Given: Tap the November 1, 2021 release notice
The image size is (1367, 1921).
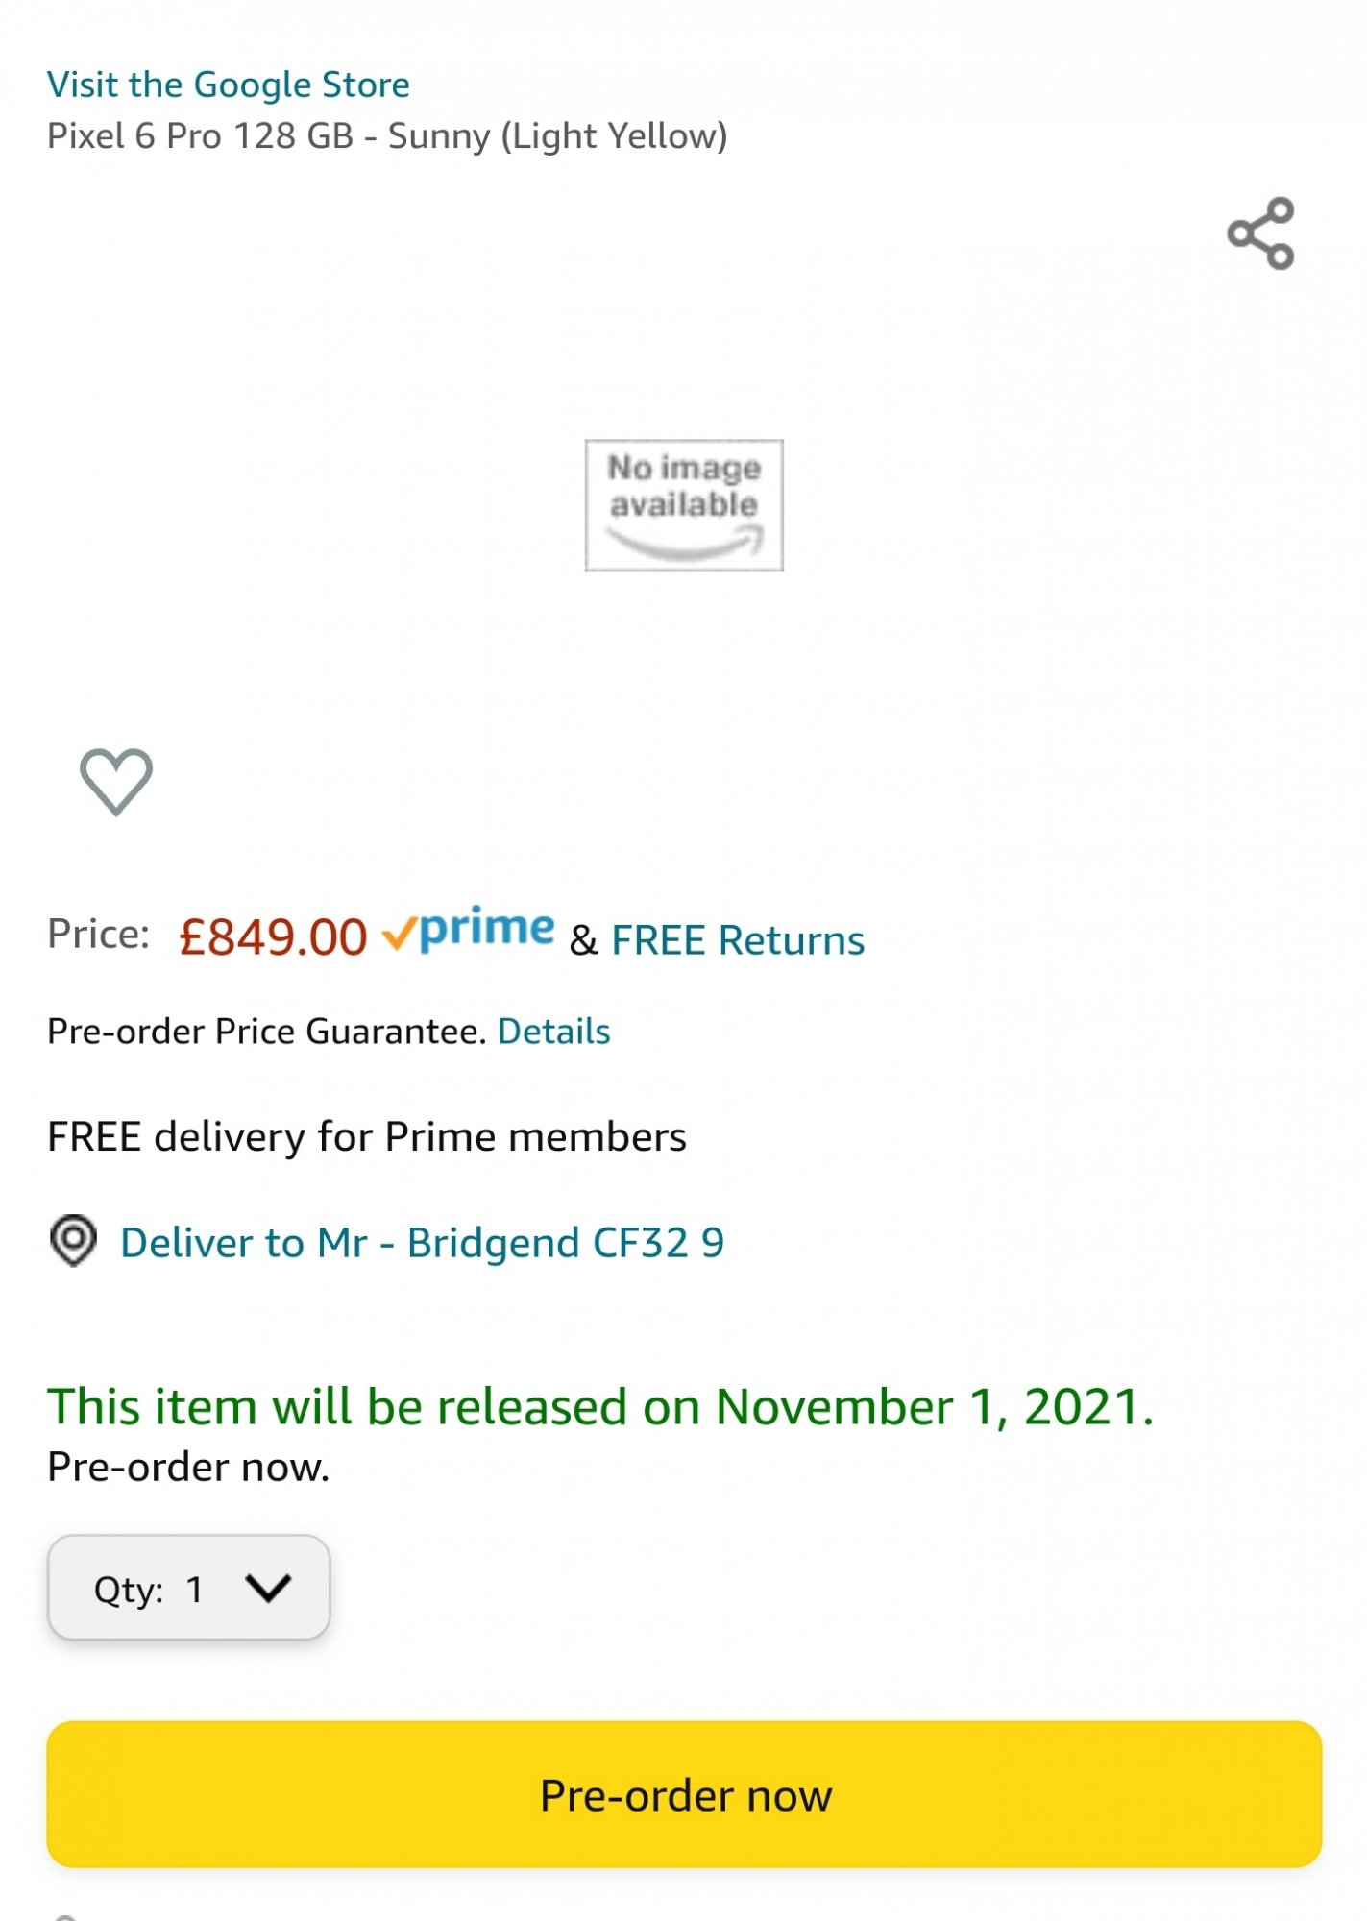Looking at the screenshot, I should (600, 1407).
